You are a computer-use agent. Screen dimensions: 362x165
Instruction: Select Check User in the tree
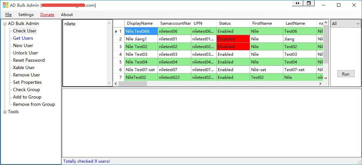[x=25, y=31]
